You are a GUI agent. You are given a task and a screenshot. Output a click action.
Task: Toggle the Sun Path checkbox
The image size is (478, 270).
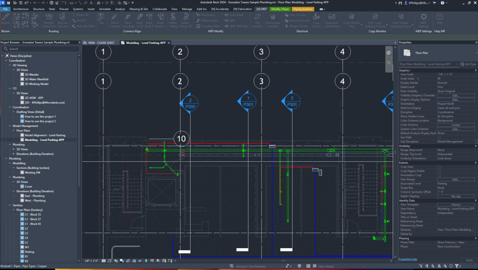point(439,138)
